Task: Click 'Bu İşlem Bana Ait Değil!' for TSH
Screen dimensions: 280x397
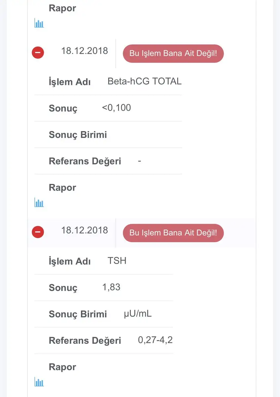Action: point(173,233)
